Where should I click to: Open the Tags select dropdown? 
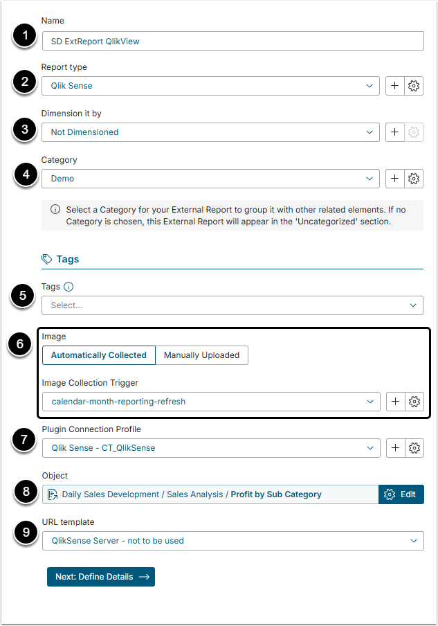232,305
